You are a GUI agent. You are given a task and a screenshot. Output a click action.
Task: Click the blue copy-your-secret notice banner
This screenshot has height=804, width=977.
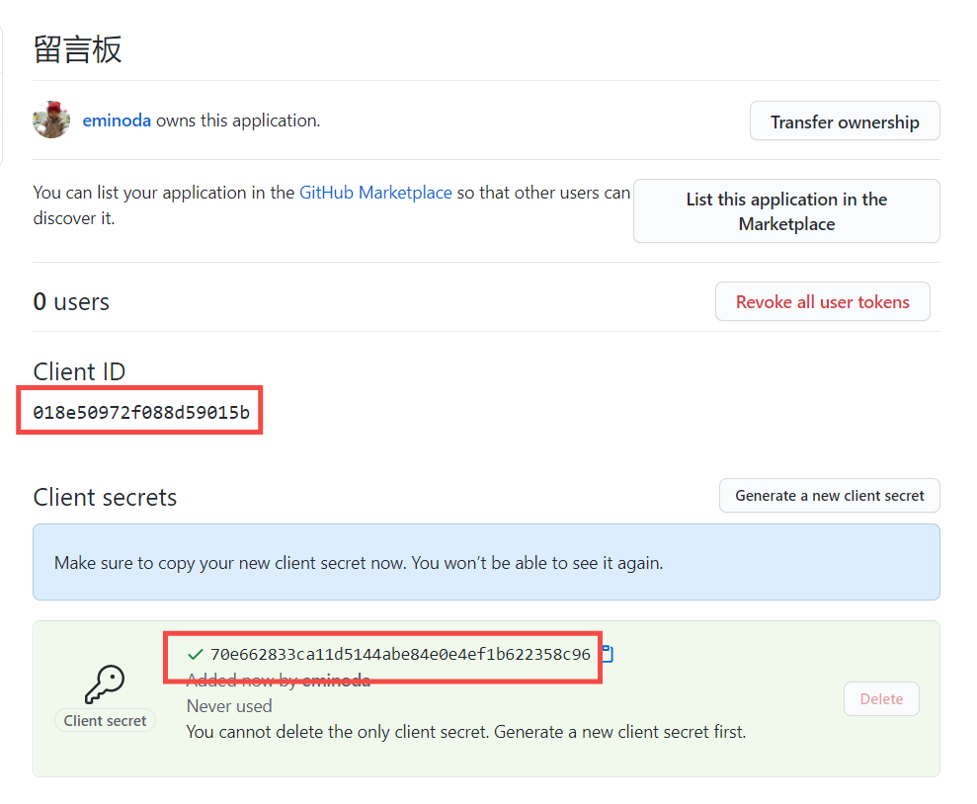[486, 562]
